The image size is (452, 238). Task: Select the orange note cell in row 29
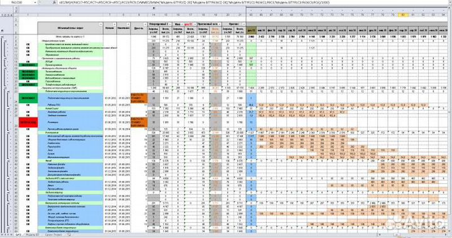(x=139, y=122)
